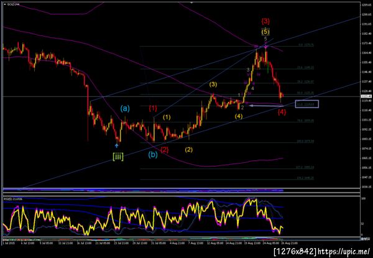Click the blue up arrow below [iii] low
Image resolution: width=373 pixels, height=258 pixels.
tap(117, 145)
